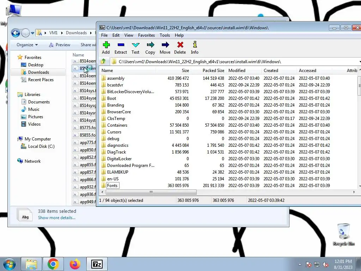This screenshot has width=361, height=271.
Task: Click the Add toolbar icon in 7-Zip
Action: [106, 45]
